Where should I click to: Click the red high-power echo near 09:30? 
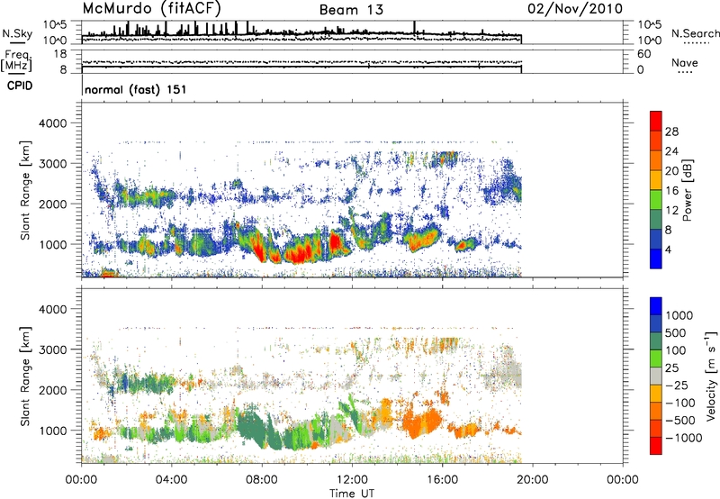pyautogui.click(x=299, y=253)
